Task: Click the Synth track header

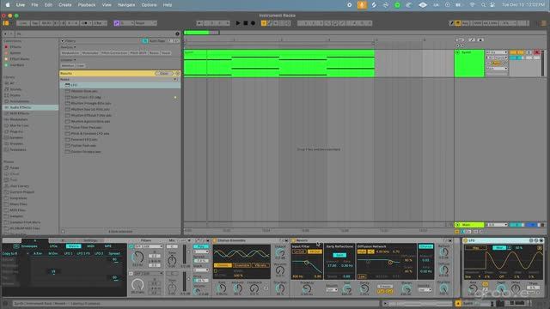Action: (469, 63)
